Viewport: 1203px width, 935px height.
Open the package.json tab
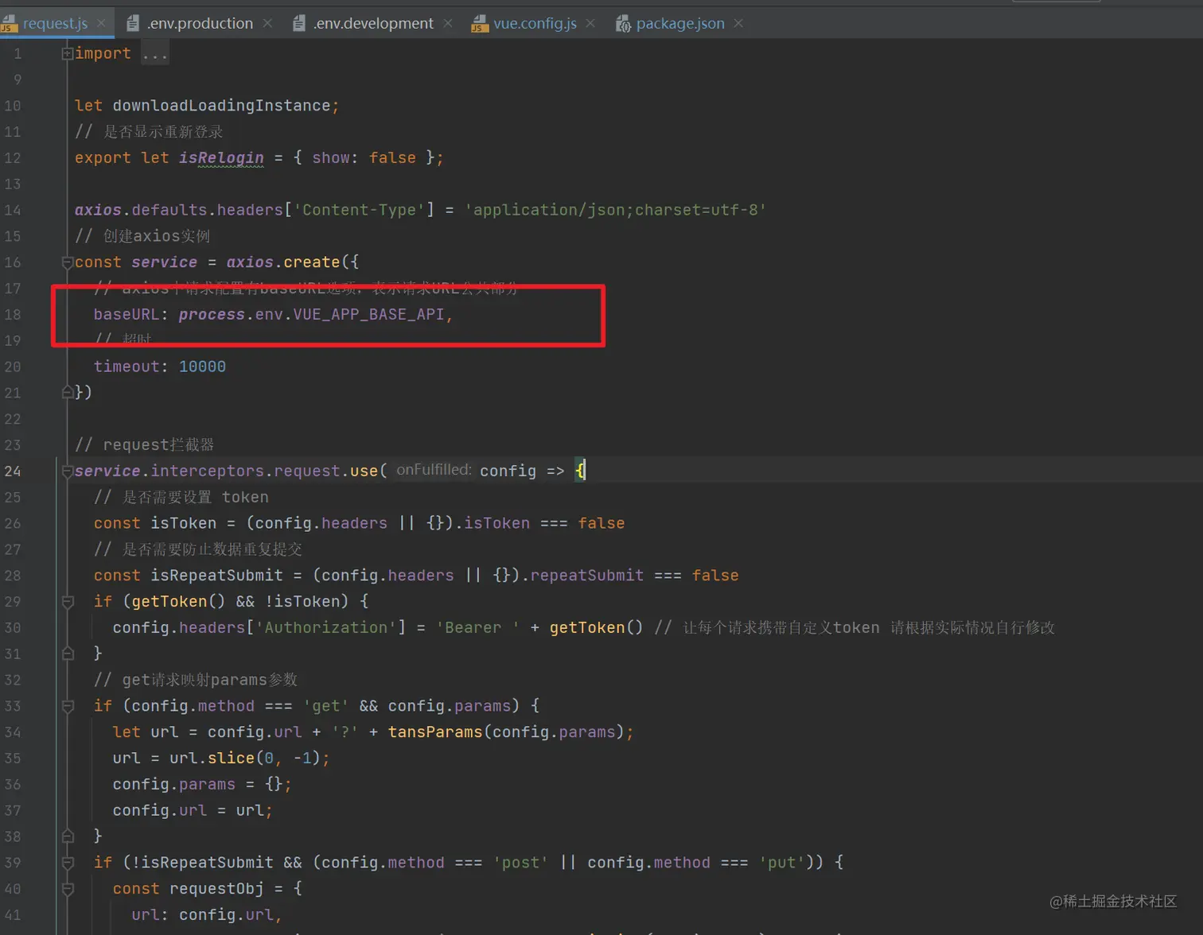pyautogui.click(x=680, y=23)
